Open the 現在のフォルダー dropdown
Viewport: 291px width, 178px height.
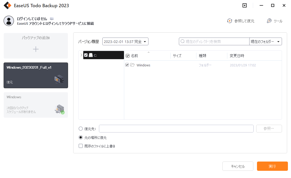[265, 41]
